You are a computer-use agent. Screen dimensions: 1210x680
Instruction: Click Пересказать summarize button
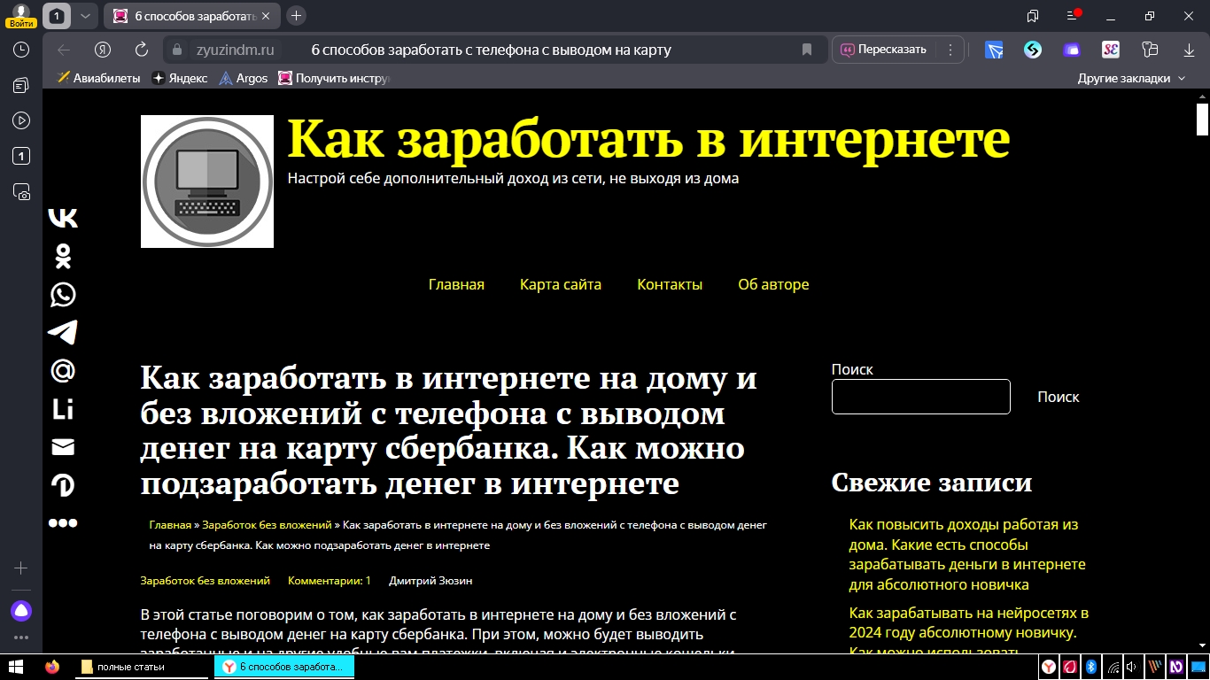(883, 50)
